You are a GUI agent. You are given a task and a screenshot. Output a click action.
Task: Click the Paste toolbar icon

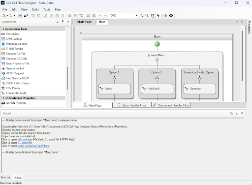57,16
